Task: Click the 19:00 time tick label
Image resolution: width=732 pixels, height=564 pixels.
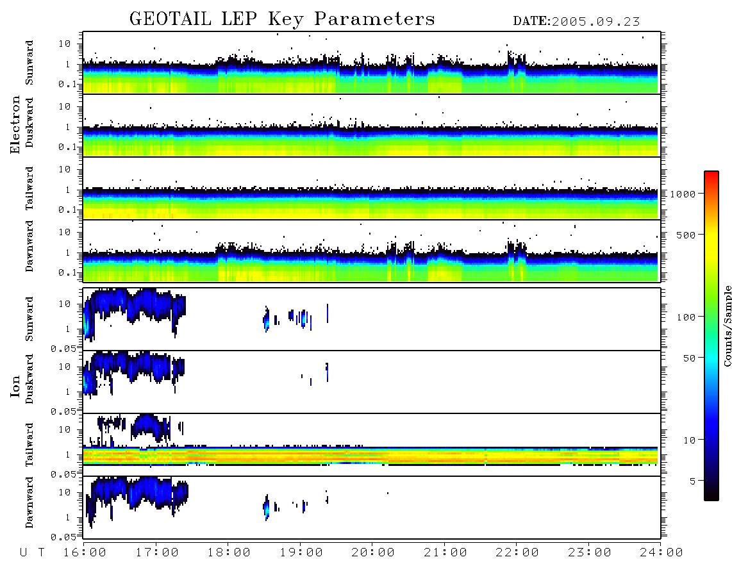Action: point(301,553)
